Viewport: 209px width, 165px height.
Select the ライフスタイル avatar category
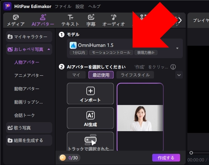coord(135,75)
